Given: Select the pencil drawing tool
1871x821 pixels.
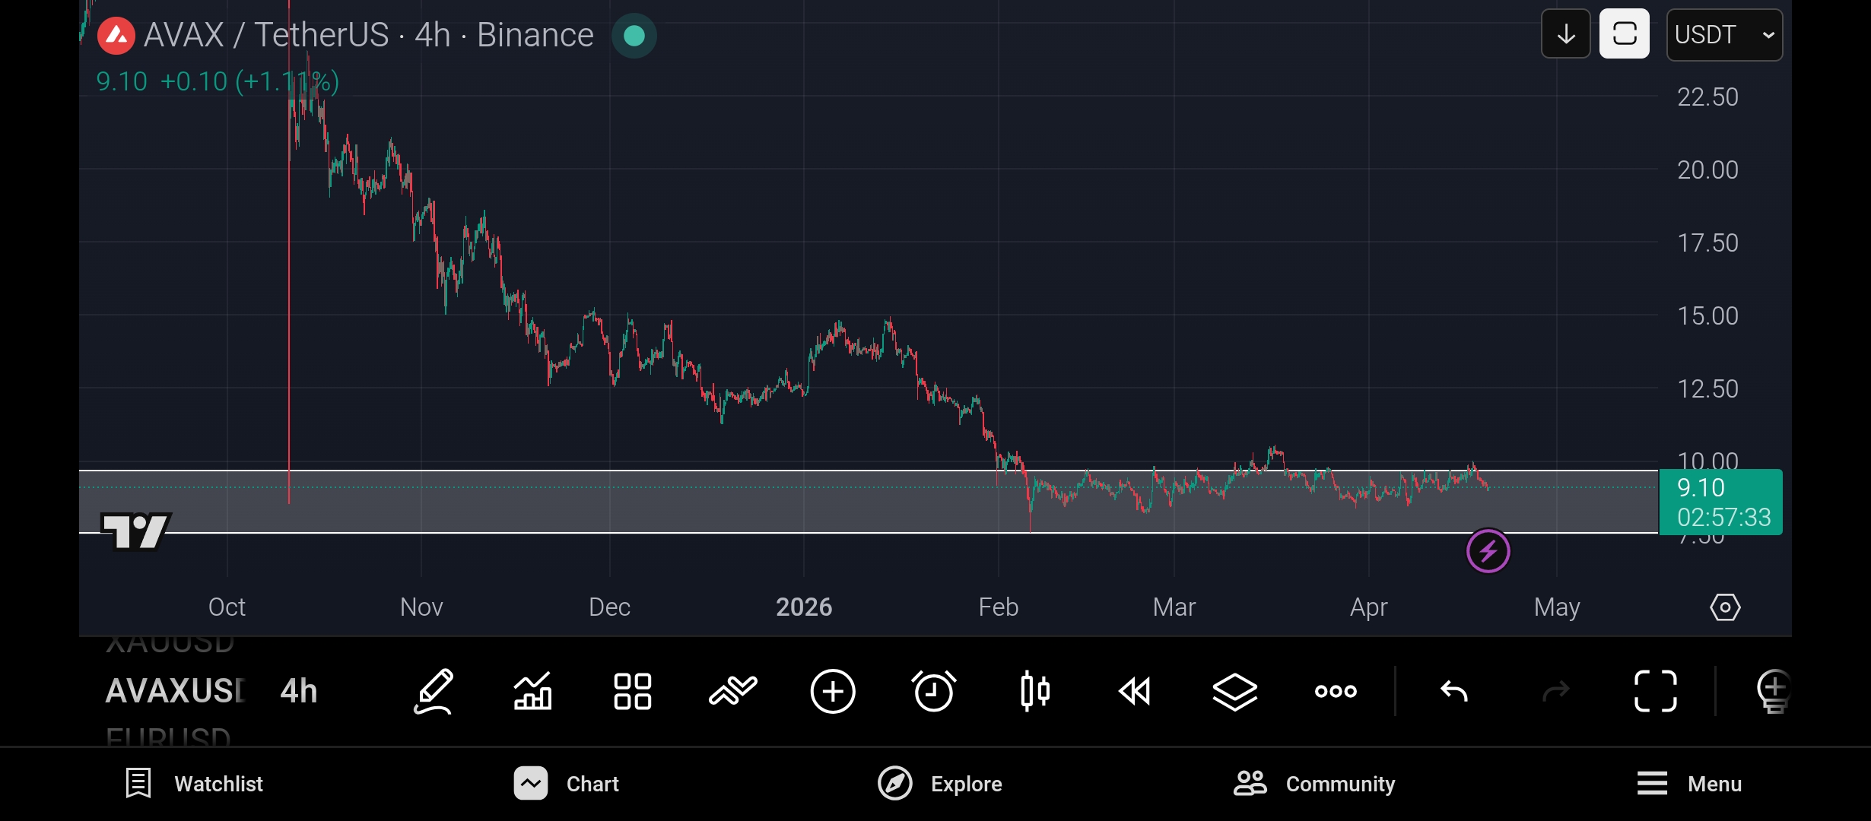Looking at the screenshot, I should click(x=434, y=691).
